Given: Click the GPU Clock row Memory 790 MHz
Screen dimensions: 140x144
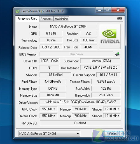Looking at the screenshot, I should pos(80,109).
